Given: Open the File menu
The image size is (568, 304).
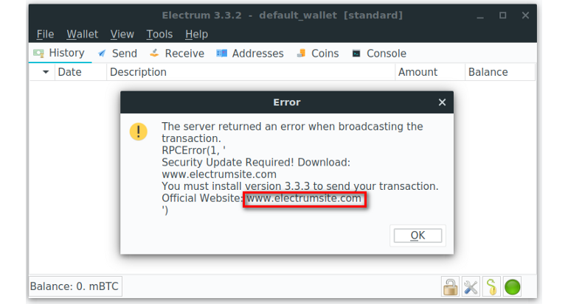Looking at the screenshot, I should point(45,34).
